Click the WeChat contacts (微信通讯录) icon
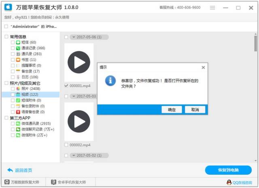Image resolution: width=259 pixels, height=188 pixels. (18, 123)
